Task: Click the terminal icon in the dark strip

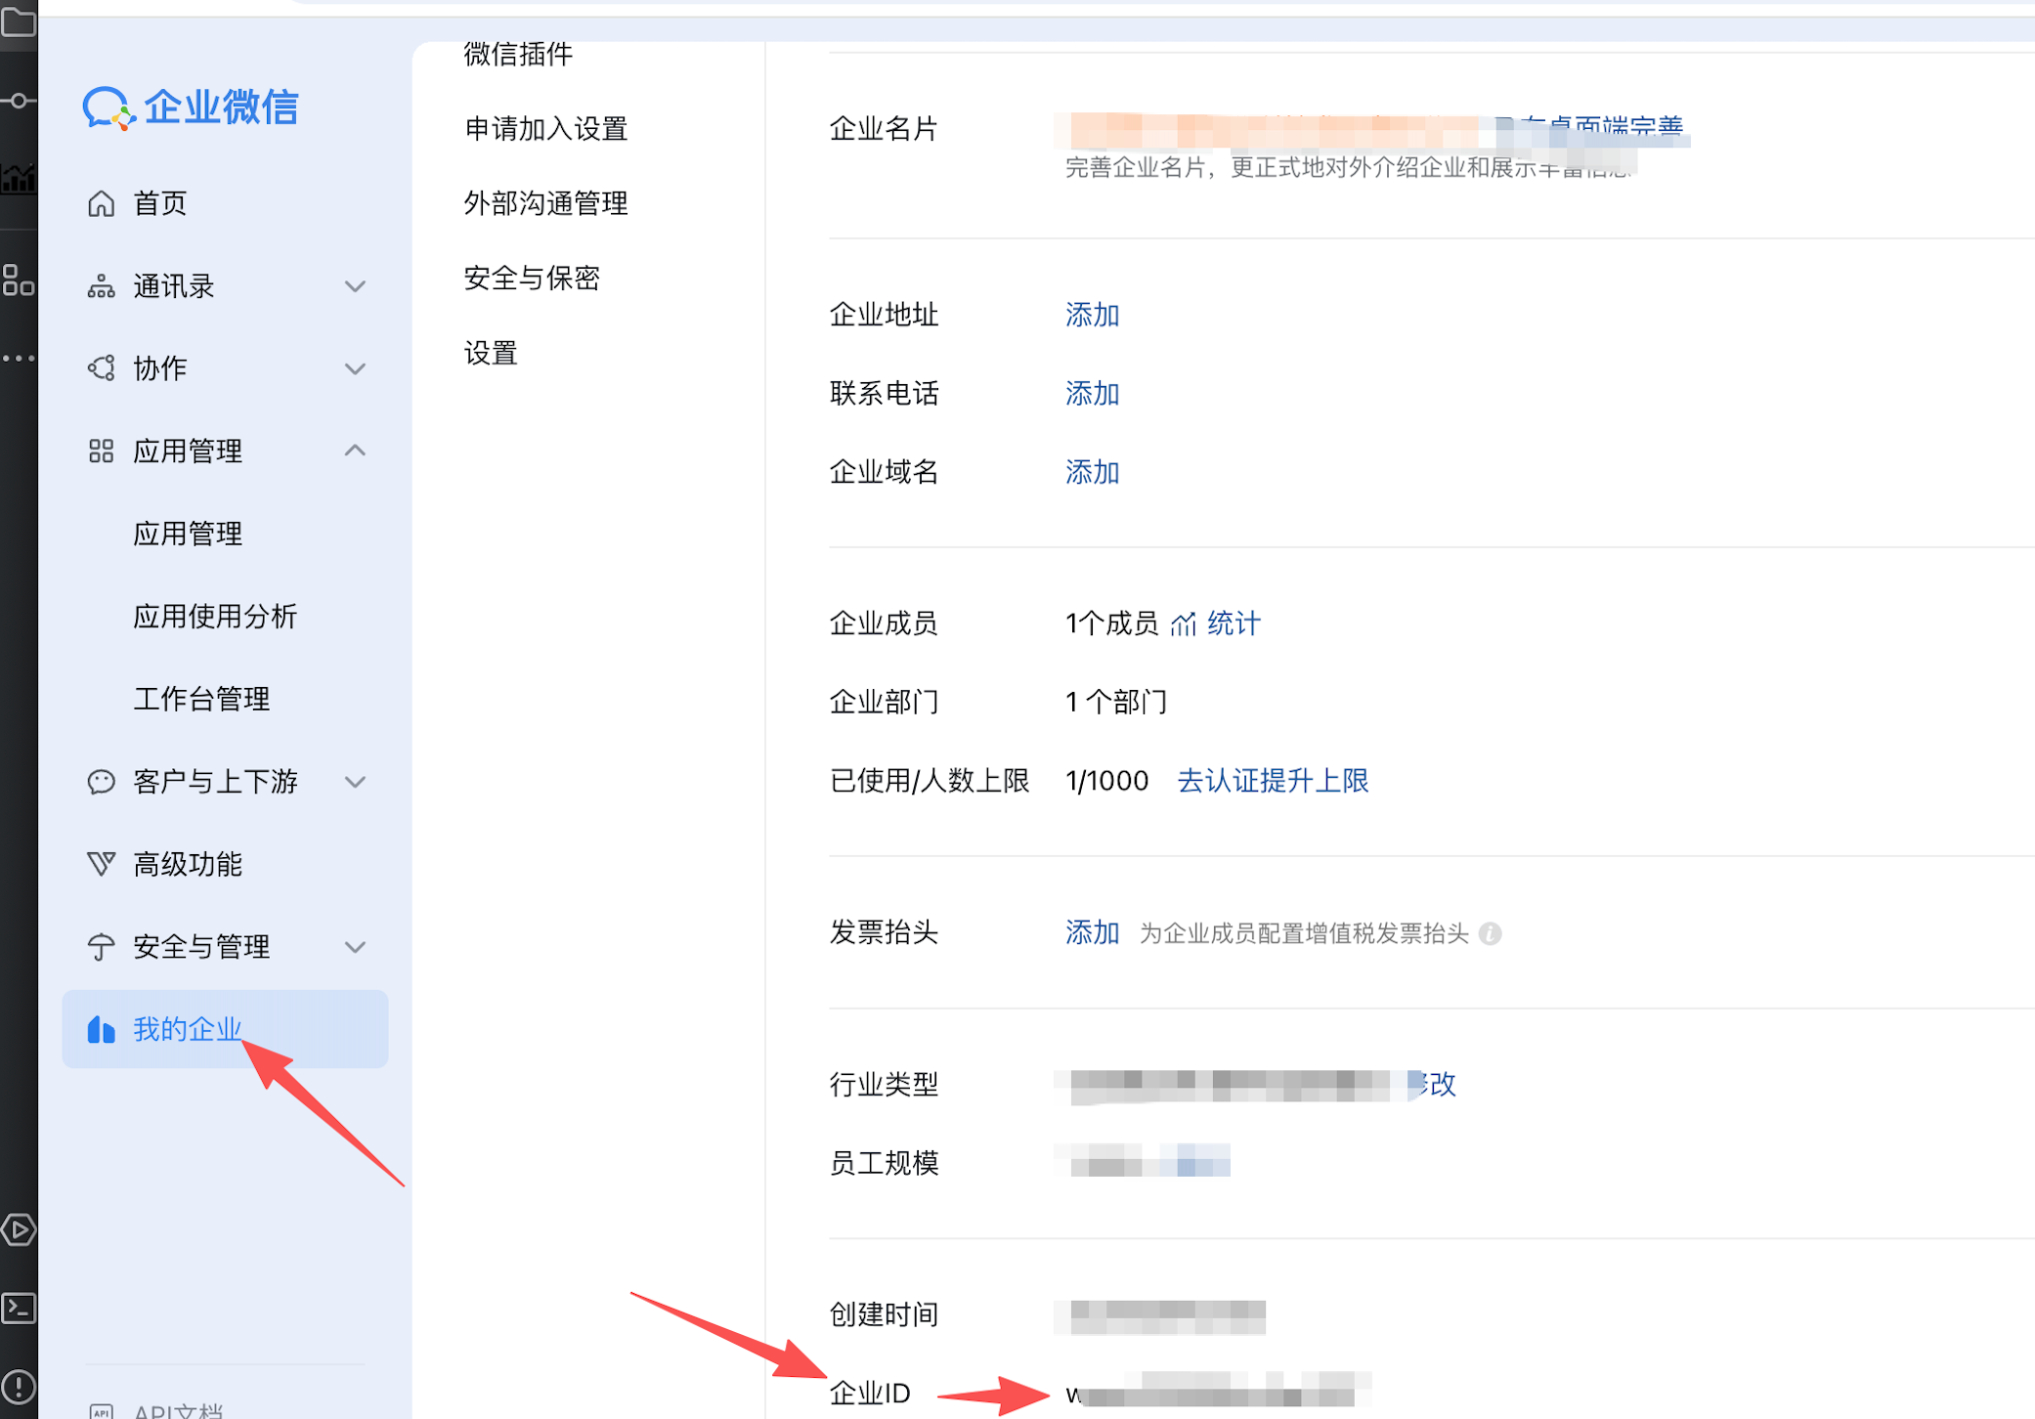Action: [x=19, y=1308]
